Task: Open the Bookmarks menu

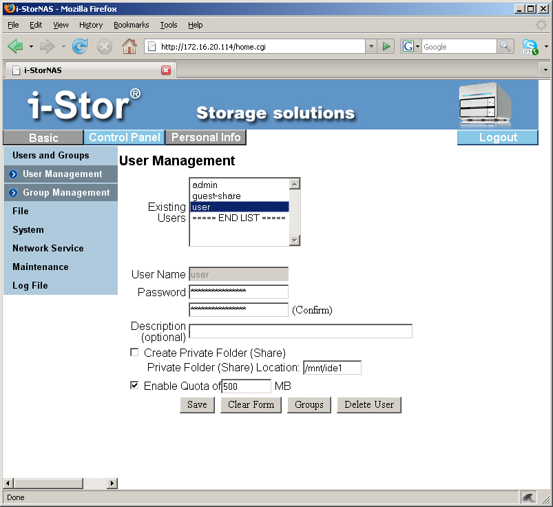Action: point(132,25)
